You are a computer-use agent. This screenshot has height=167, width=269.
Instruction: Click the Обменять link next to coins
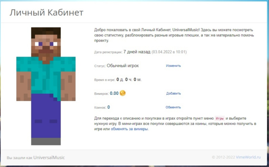click(x=173, y=107)
